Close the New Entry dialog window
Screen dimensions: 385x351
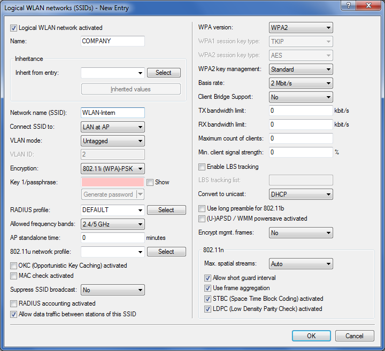pyautogui.click(x=368, y=6)
